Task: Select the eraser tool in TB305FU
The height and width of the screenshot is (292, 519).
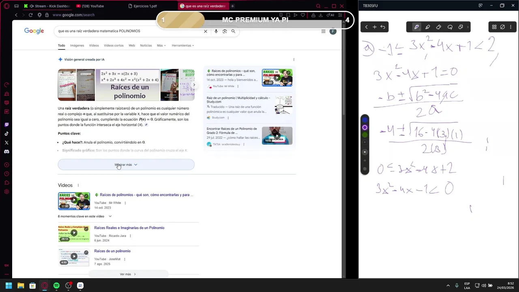Action: click(x=439, y=27)
